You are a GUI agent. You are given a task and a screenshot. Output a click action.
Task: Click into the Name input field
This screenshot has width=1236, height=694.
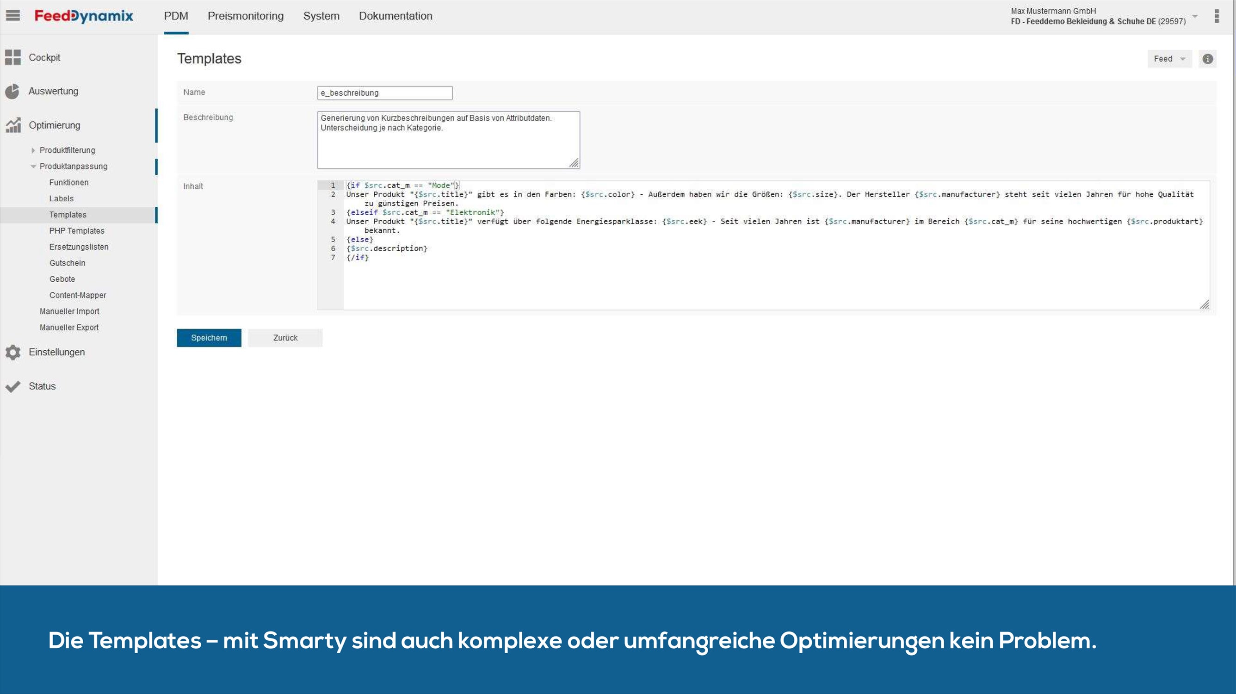(x=384, y=93)
